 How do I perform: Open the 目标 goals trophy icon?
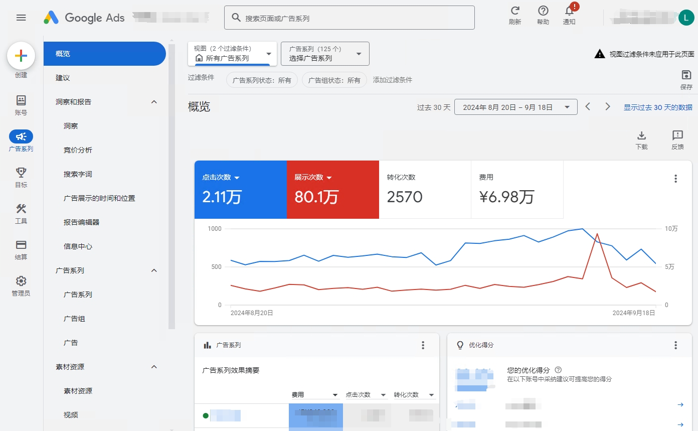21,172
